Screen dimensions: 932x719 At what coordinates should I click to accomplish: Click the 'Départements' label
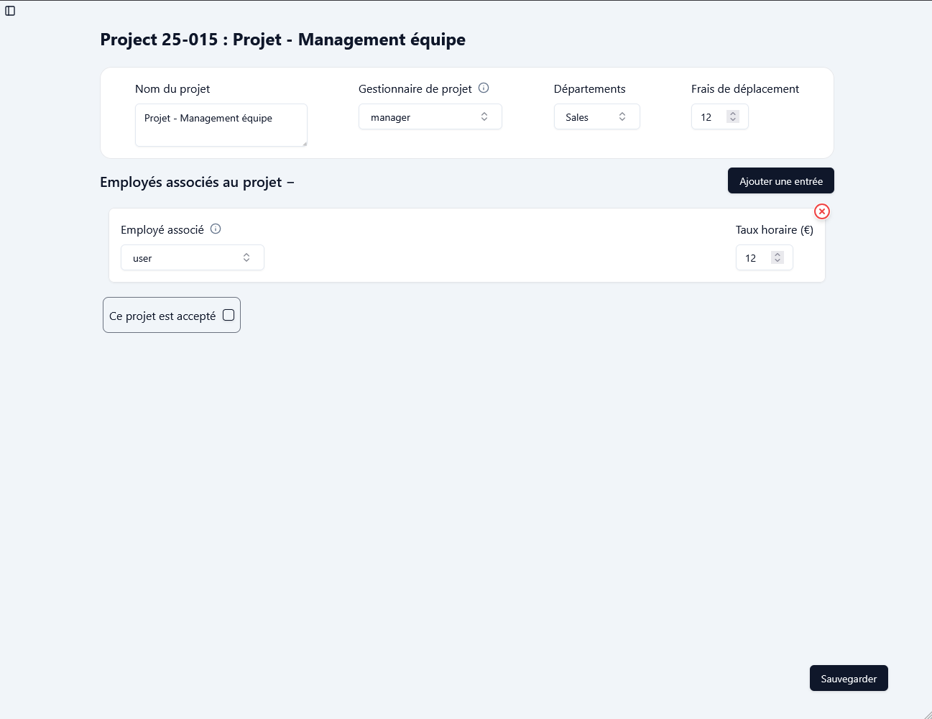[x=590, y=88]
